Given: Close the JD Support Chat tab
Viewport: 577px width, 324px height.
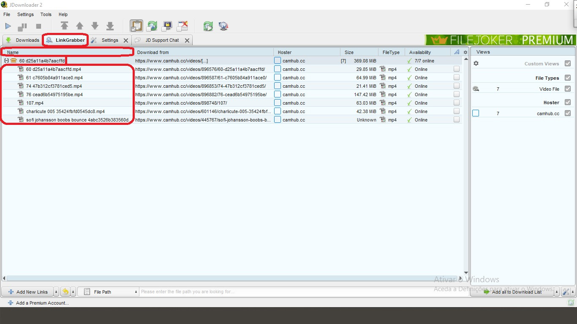Looking at the screenshot, I should [187, 40].
